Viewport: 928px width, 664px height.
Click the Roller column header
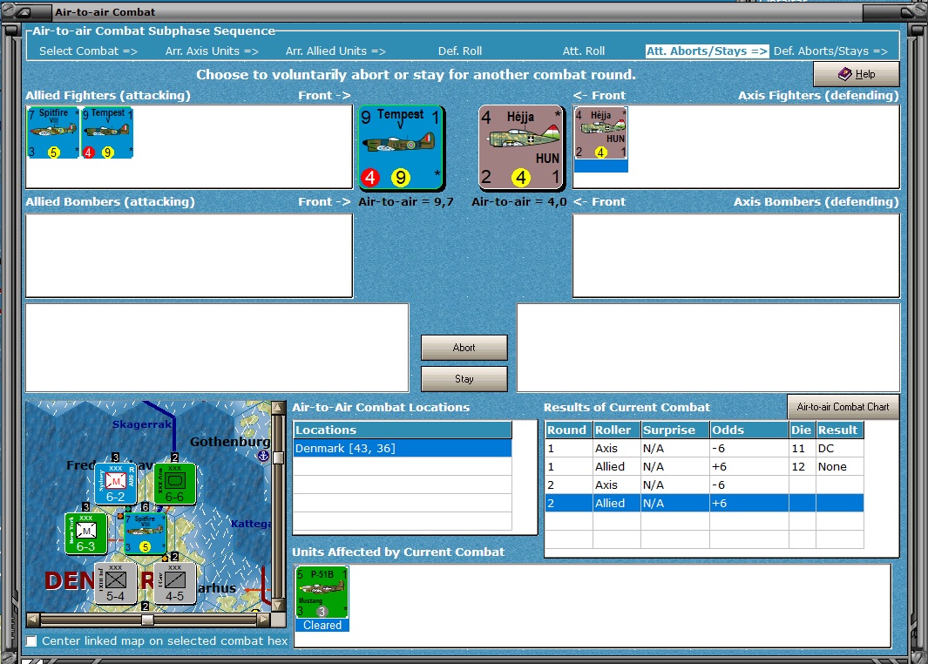(x=617, y=430)
